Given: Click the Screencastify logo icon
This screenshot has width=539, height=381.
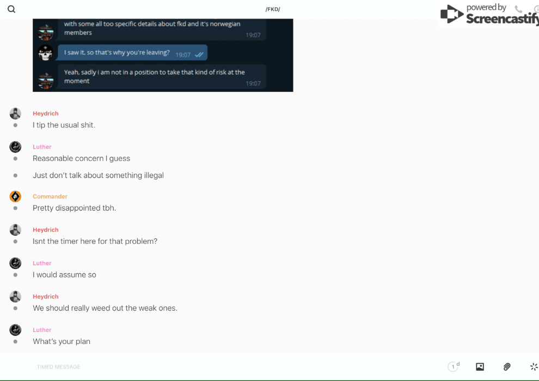Looking at the screenshot, I should 451,14.
